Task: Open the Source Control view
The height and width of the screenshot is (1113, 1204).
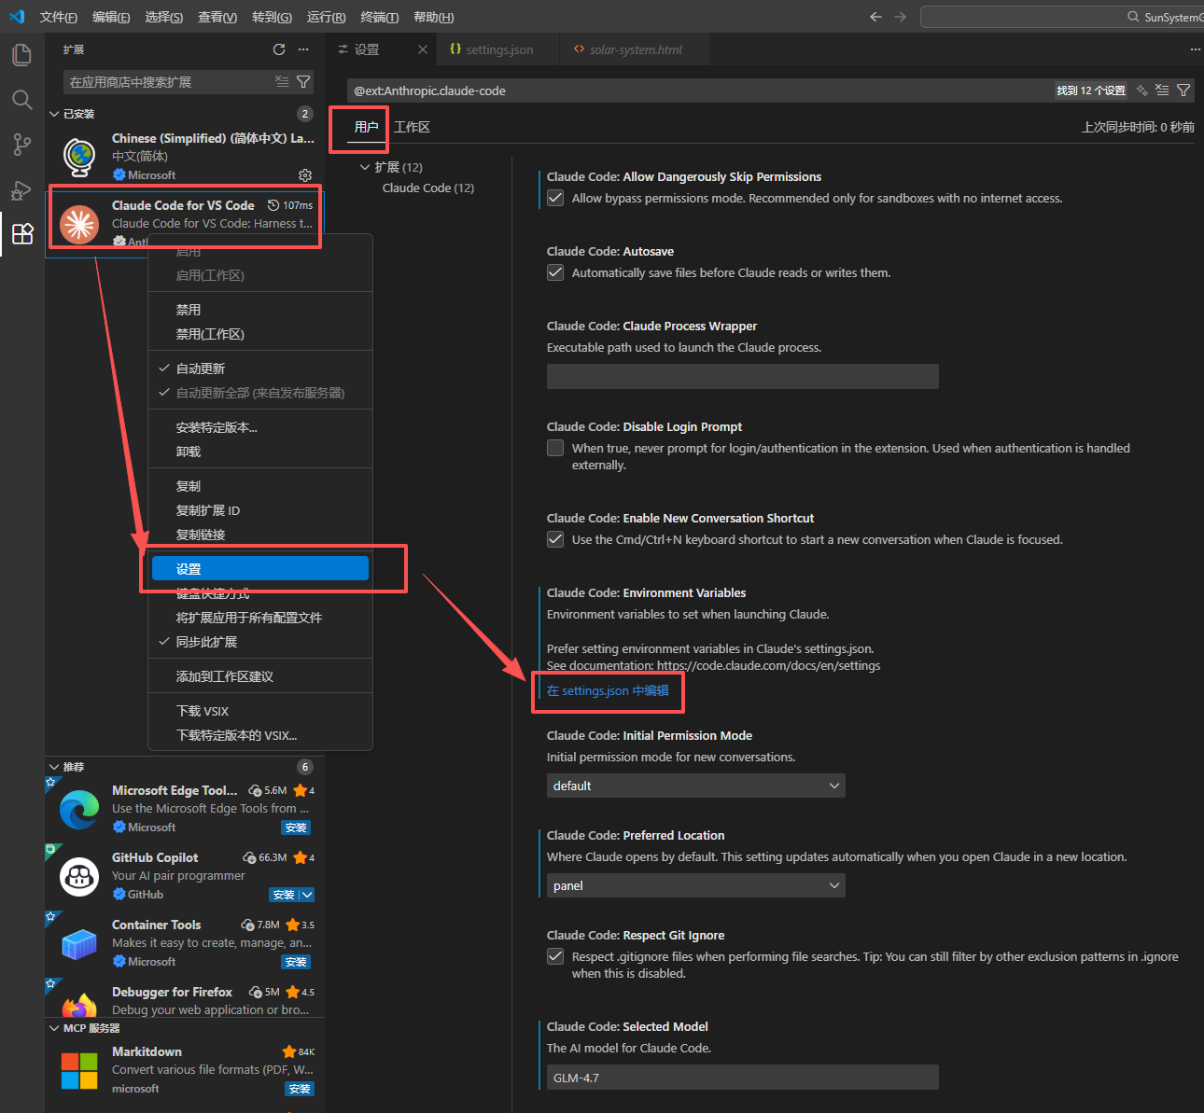Action: (x=21, y=145)
